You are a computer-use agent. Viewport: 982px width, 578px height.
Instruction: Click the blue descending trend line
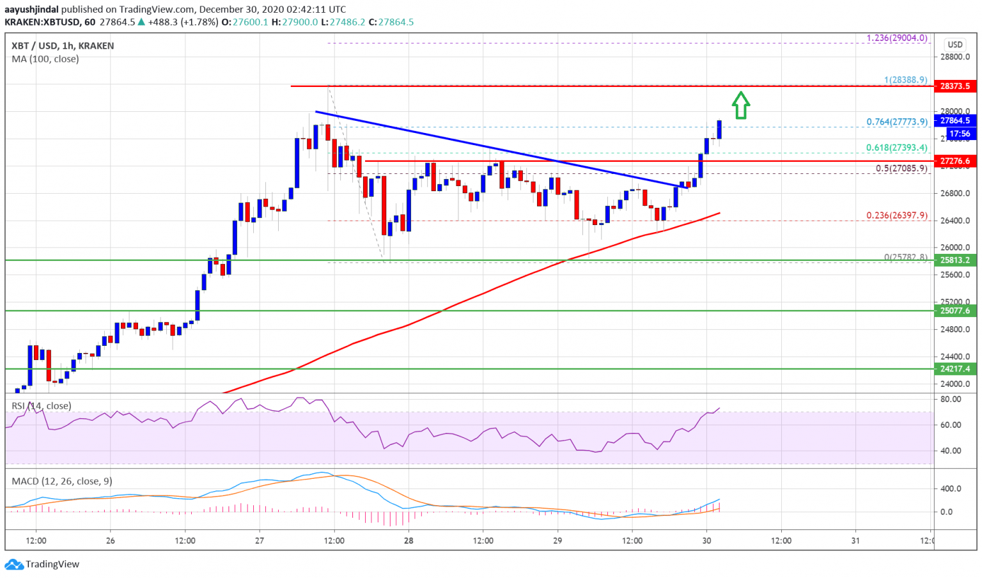502,150
